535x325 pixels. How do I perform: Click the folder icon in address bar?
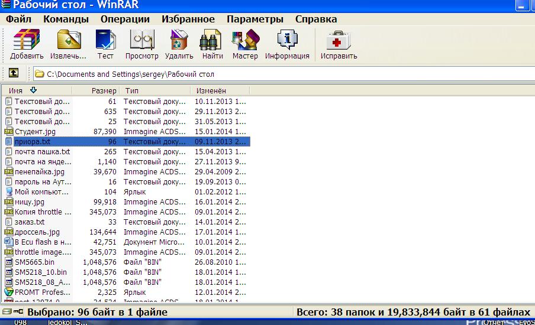(x=40, y=74)
